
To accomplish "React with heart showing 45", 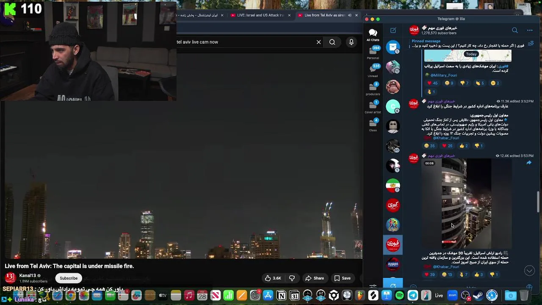I will pos(432,83).
